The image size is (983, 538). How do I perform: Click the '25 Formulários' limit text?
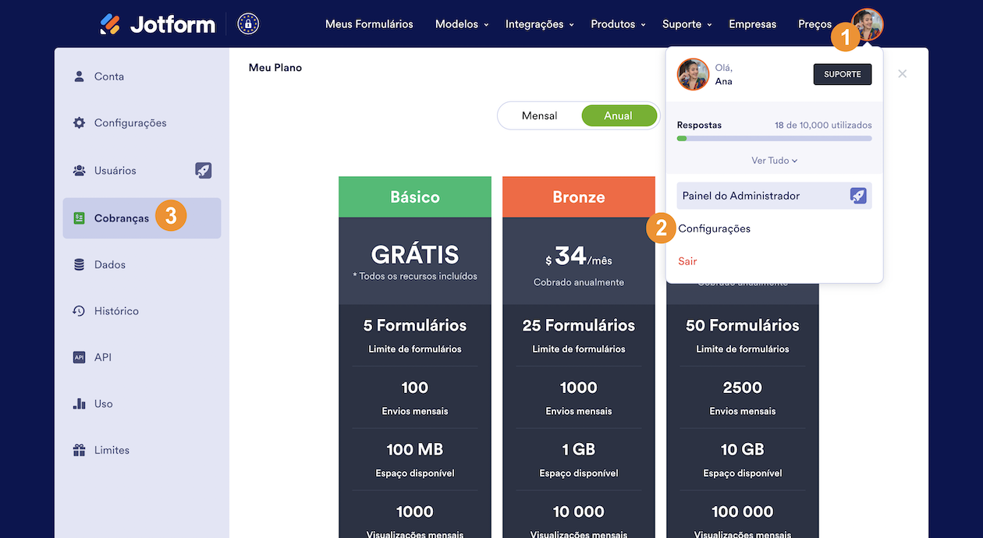click(579, 326)
